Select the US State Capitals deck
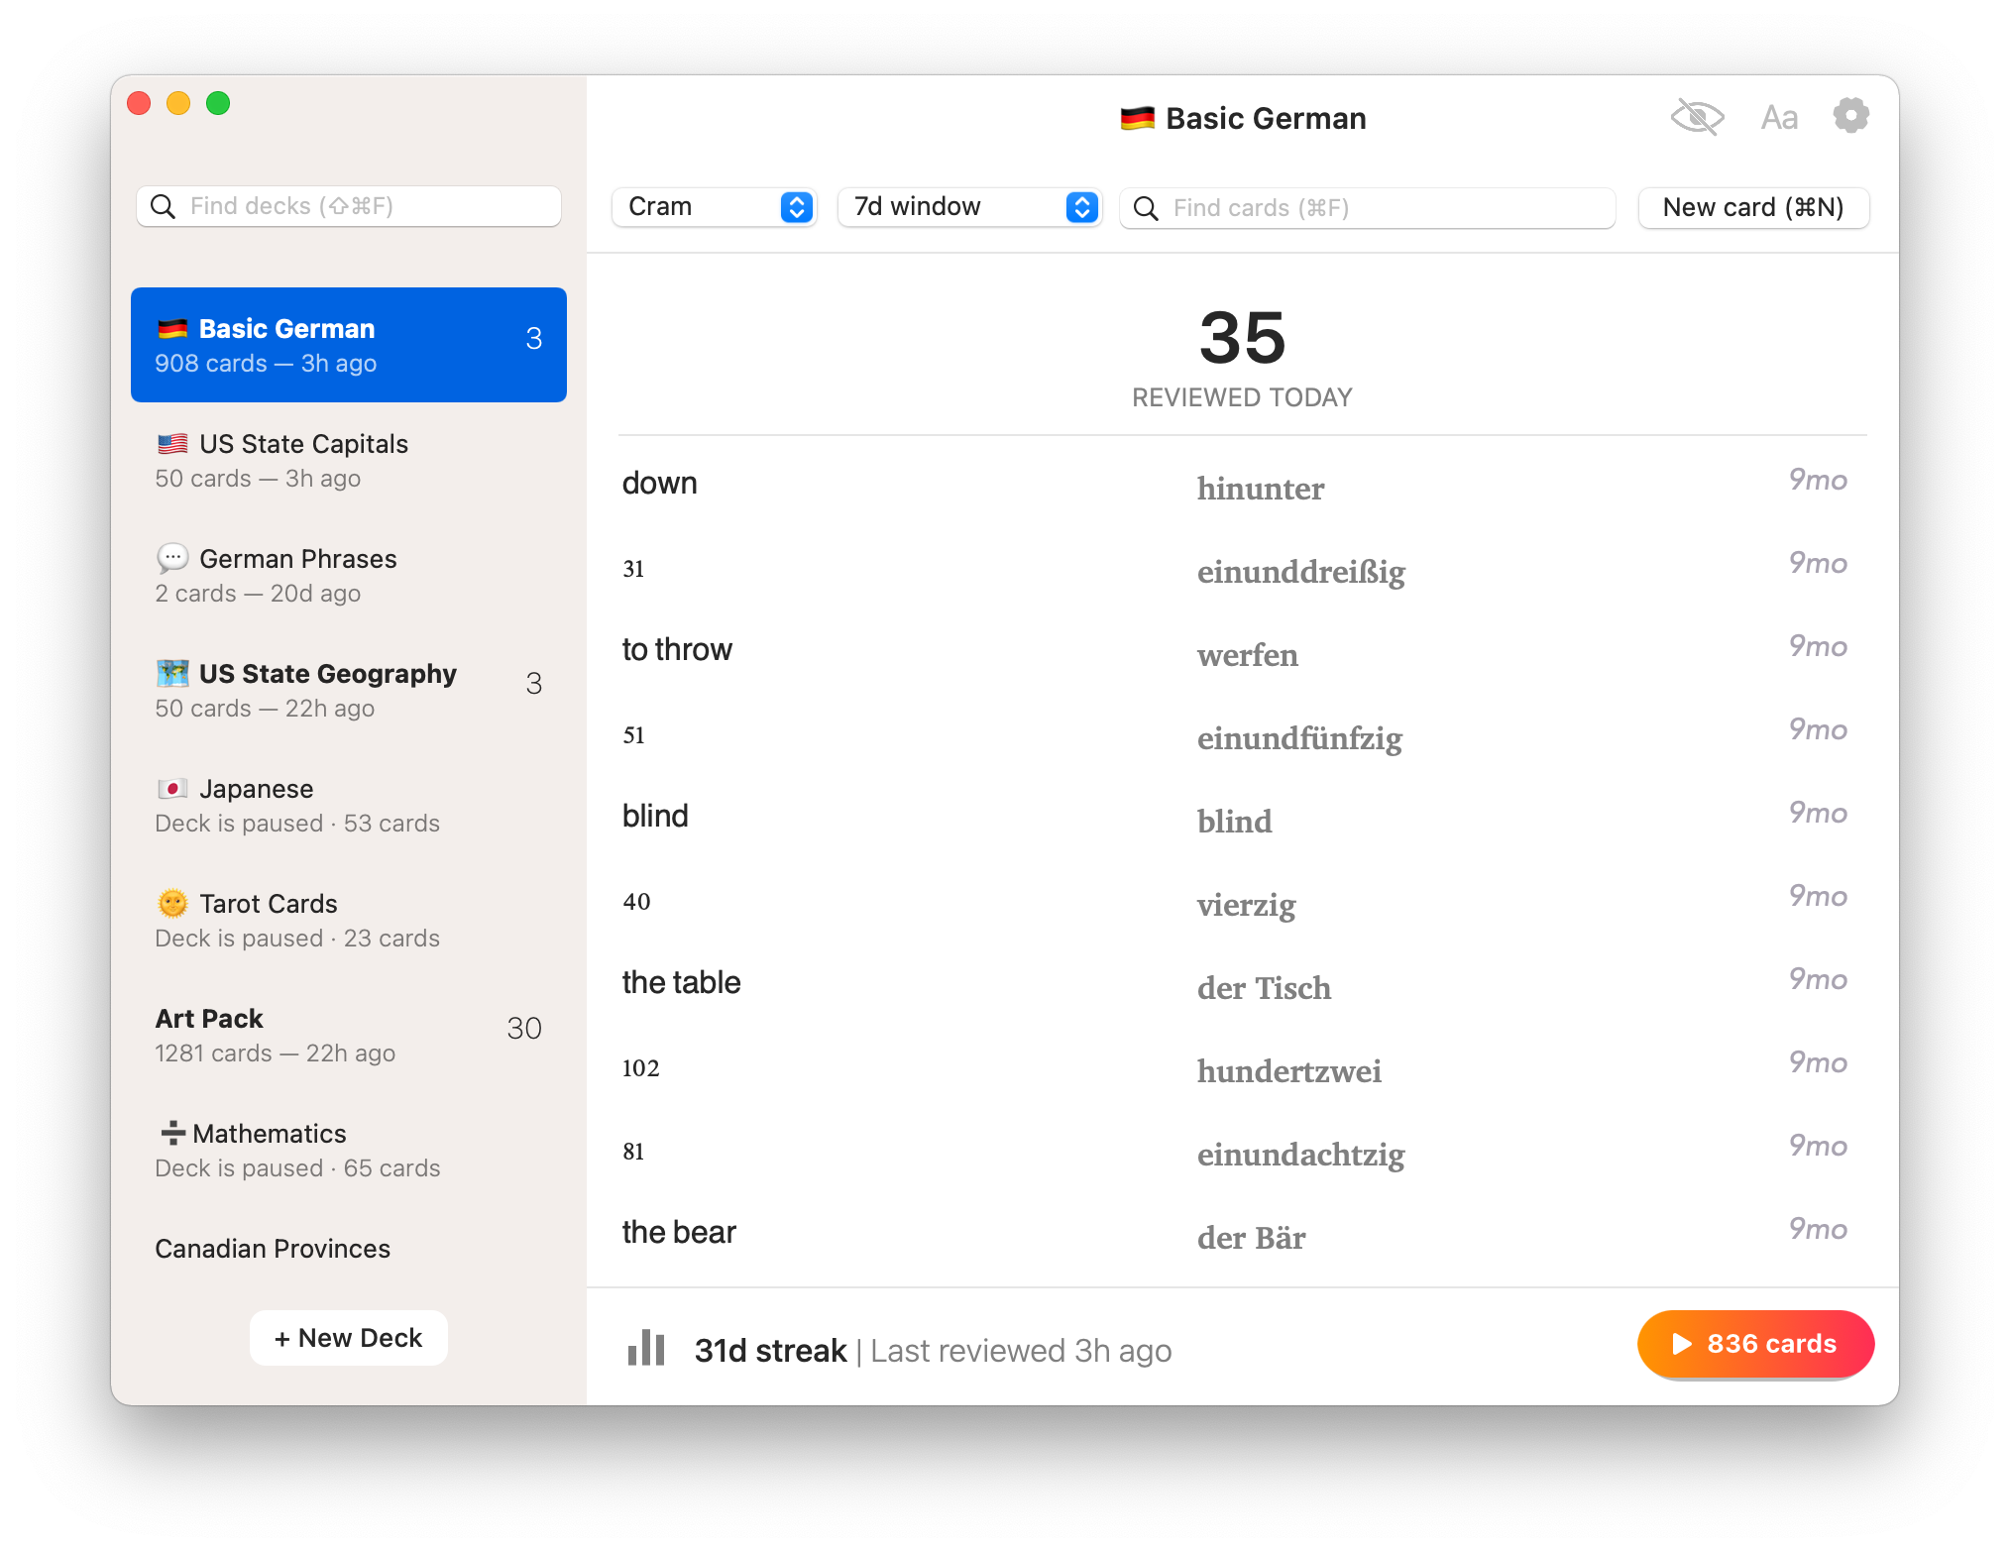The width and height of the screenshot is (2010, 1552). click(349, 460)
